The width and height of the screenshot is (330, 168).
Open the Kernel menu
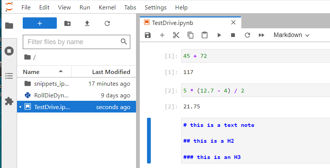click(107, 7)
